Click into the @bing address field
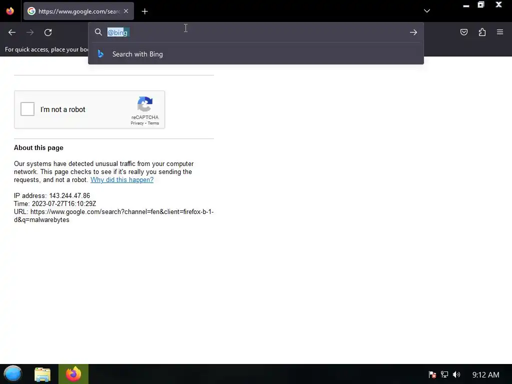 click(x=256, y=32)
